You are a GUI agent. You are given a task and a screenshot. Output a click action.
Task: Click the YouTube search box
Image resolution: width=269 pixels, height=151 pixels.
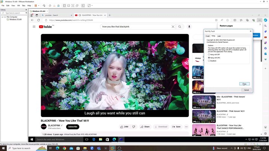tap(136, 27)
